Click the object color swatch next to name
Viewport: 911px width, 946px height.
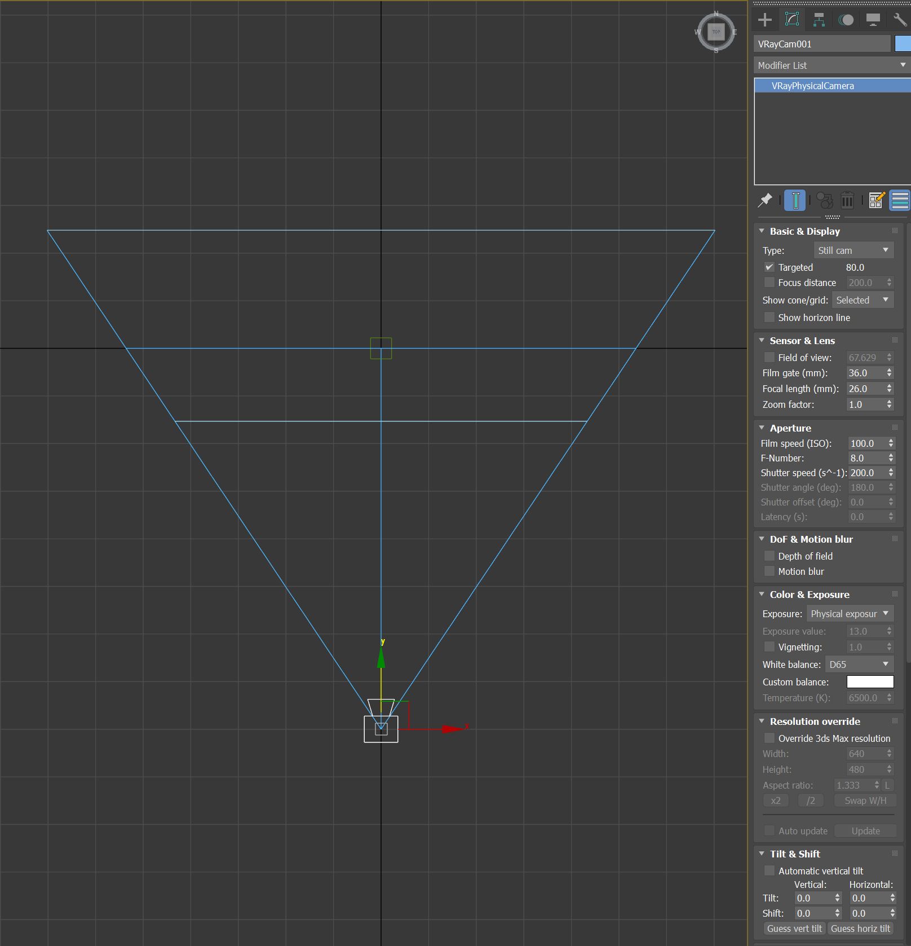(903, 44)
